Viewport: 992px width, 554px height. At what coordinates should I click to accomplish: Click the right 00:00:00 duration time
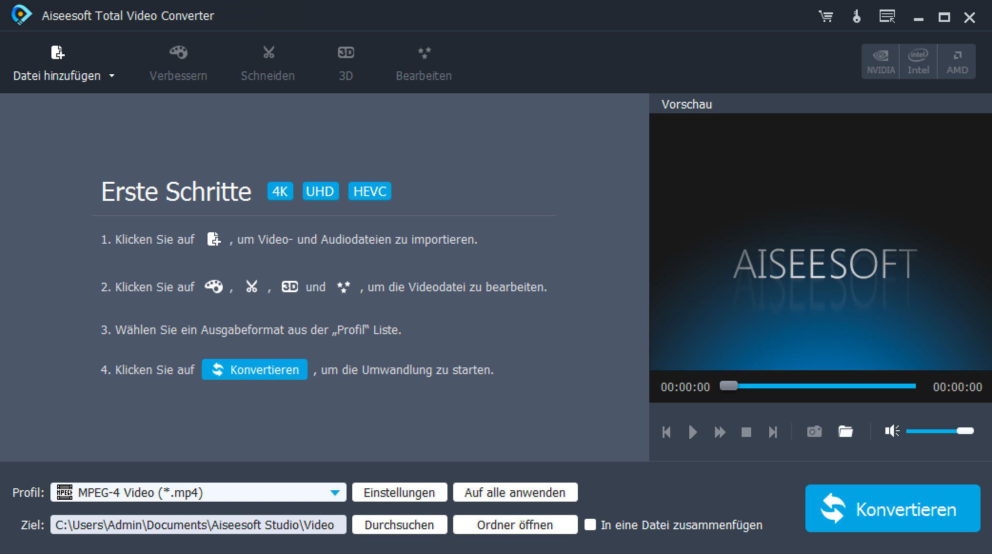(957, 387)
